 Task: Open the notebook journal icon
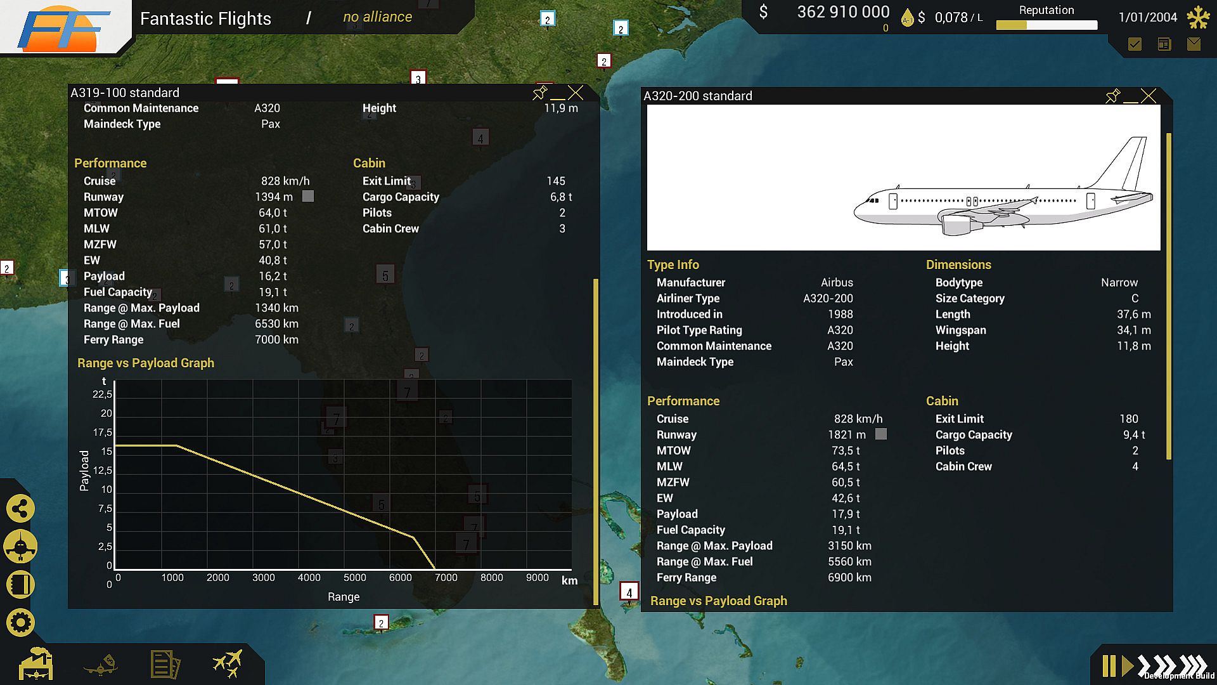click(20, 585)
